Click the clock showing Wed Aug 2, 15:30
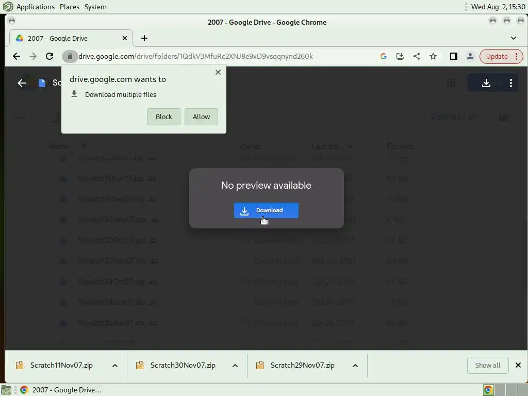Screen dimensions: 528x396 click(x=498, y=7)
